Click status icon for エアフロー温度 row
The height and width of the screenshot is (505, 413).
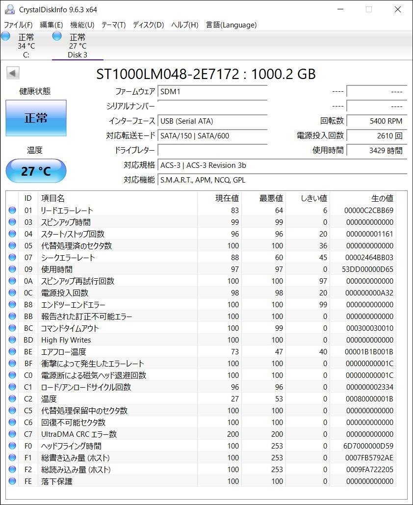tap(12, 351)
